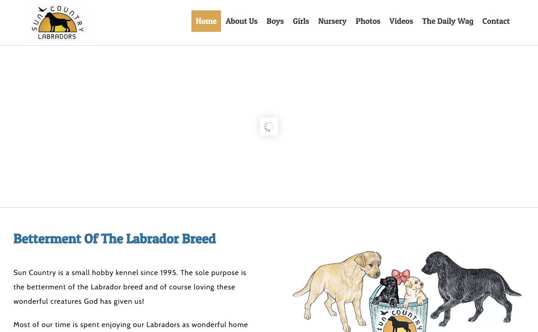Click the loading spinner in the banner
The height and width of the screenshot is (332, 538).
coord(269,127)
